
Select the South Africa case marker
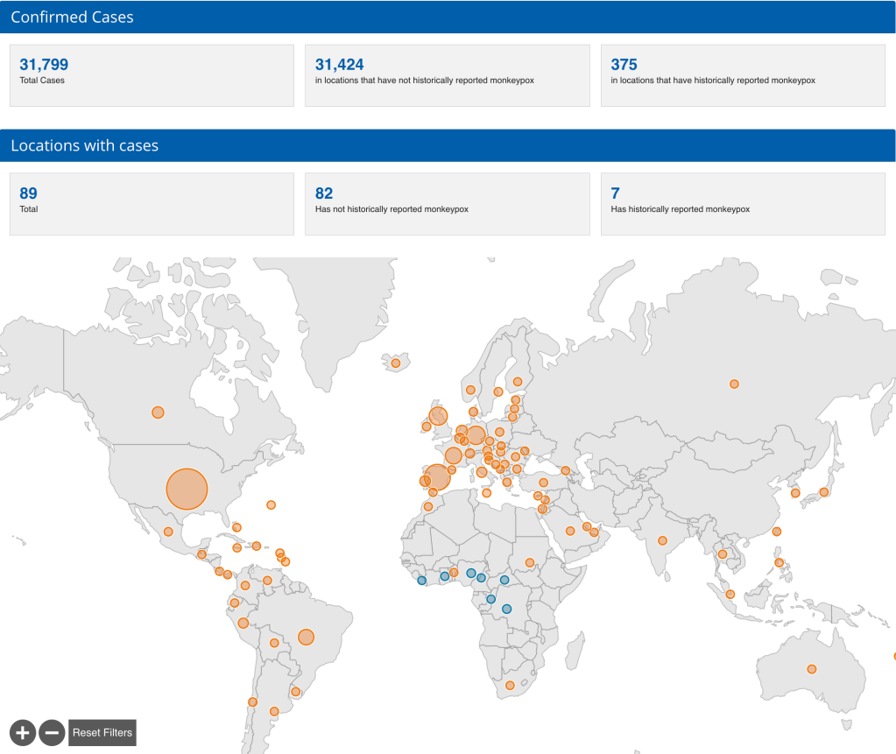pos(510,685)
